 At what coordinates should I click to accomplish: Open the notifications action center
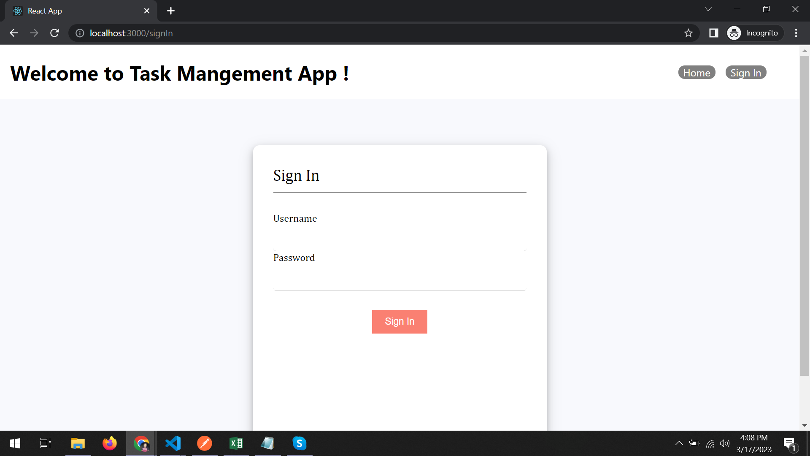790,443
